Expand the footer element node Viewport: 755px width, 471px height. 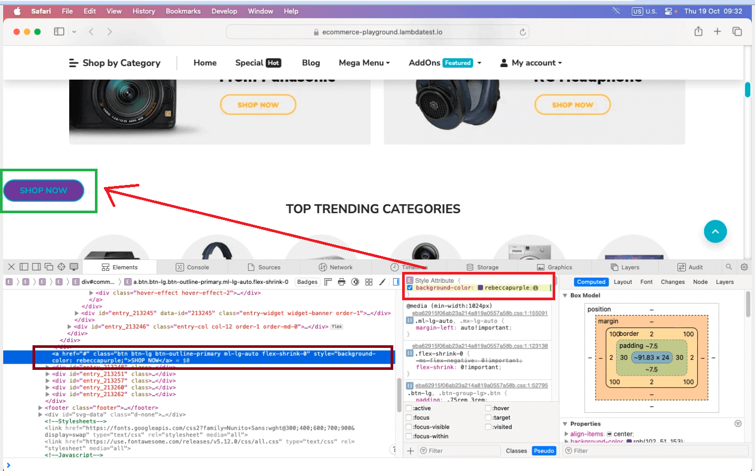point(40,407)
